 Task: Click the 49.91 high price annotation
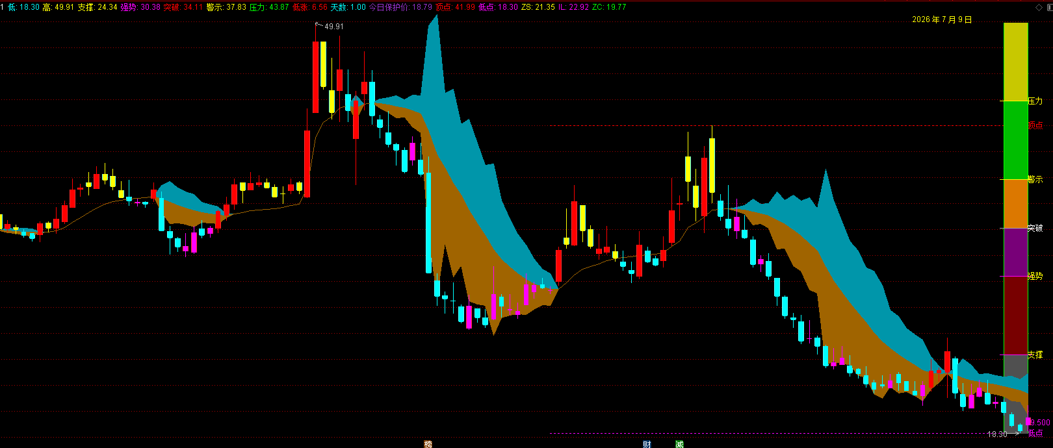point(334,27)
